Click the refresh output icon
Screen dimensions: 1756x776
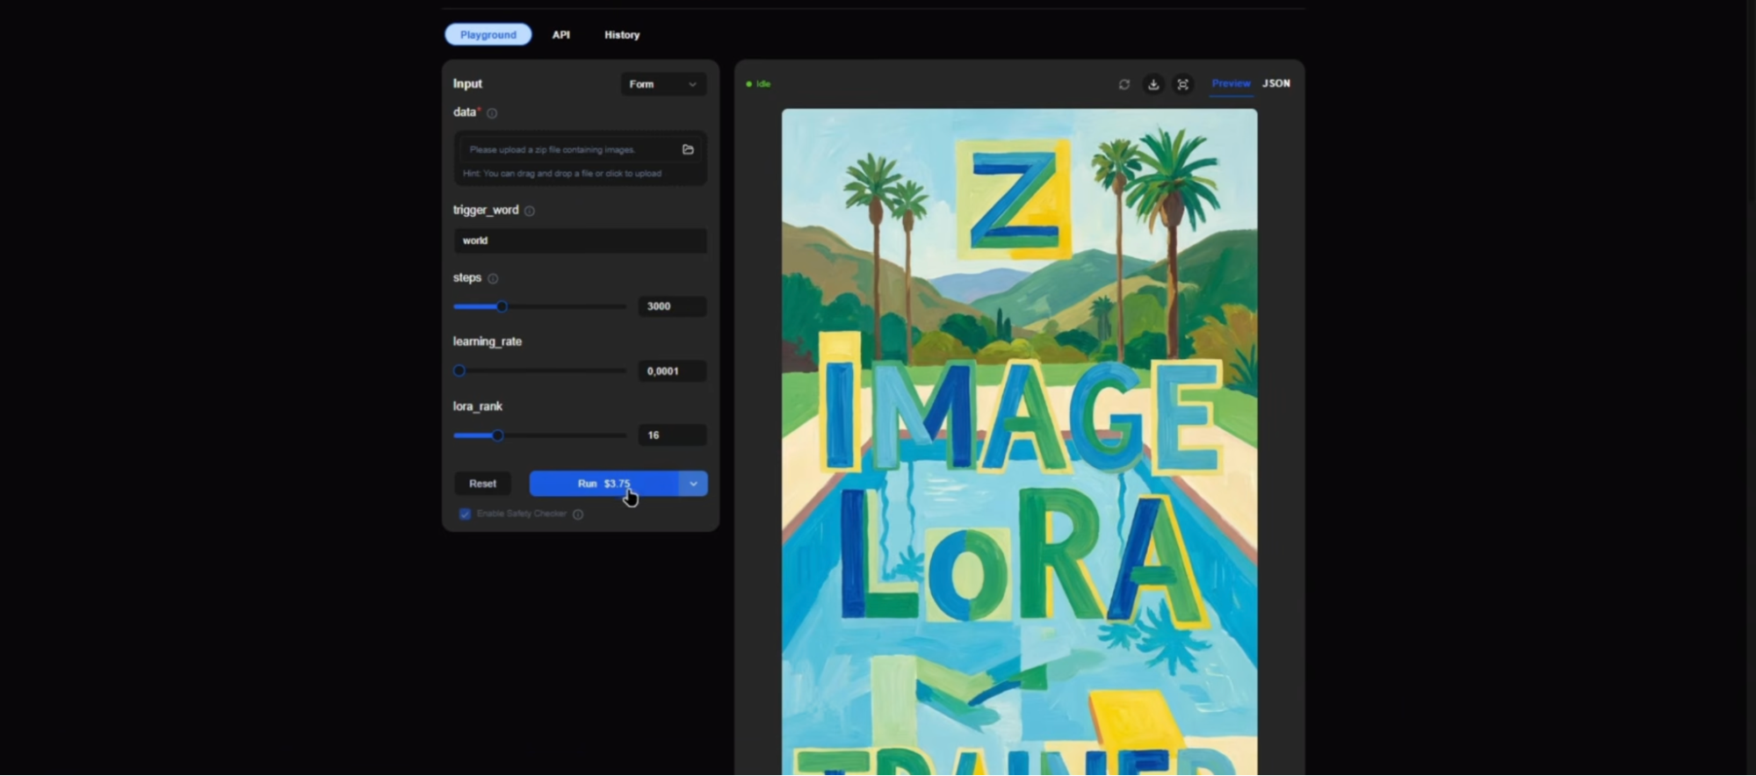pyautogui.click(x=1124, y=84)
